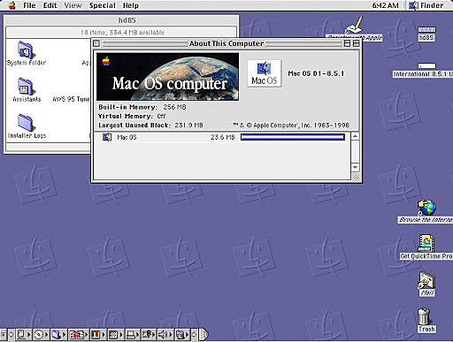453x342 pixels.
Task: Select the Register with Apple desktop icon
Action: coord(355,26)
